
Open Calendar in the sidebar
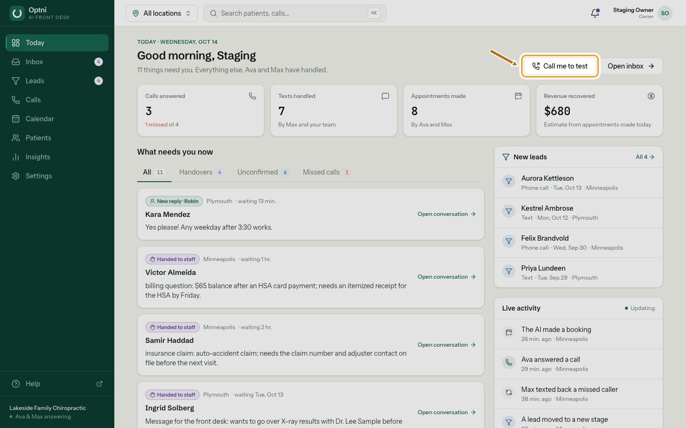point(57,119)
